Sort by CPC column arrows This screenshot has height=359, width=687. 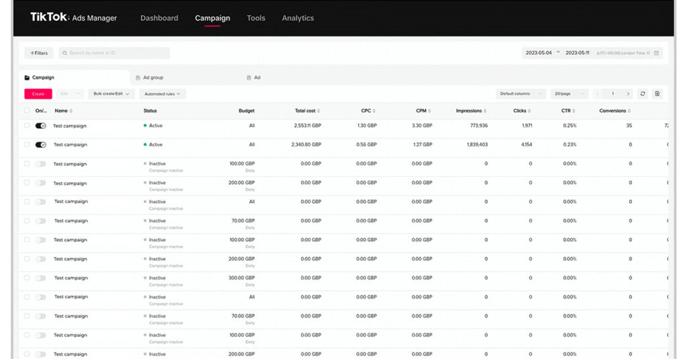click(x=374, y=111)
